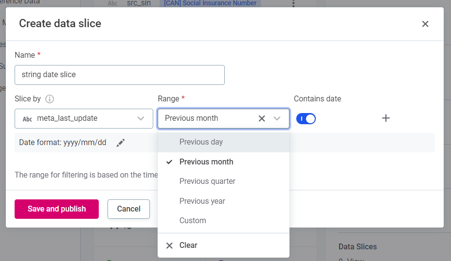
Task: Click the src_sin attribute name
Action: [139, 3]
